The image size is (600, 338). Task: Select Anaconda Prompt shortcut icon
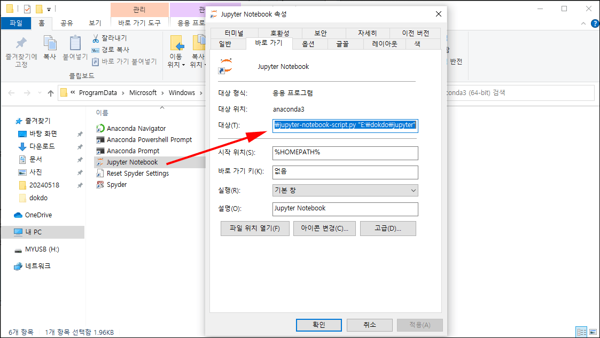[100, 151]
